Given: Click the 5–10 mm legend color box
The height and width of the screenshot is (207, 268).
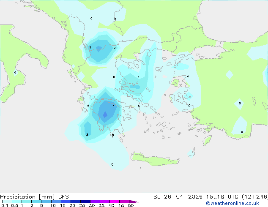Looking at the screenshot, I should [46, 202].
